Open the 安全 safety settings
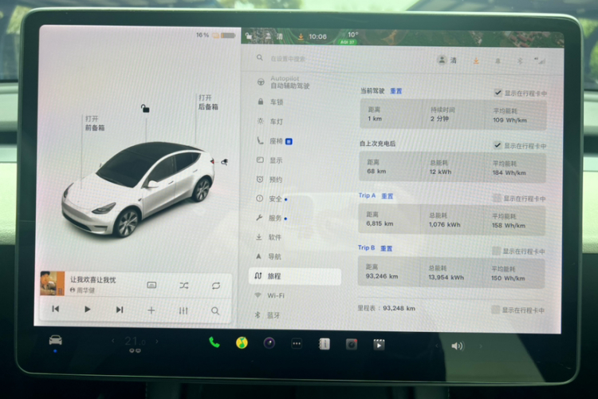The height and width of the screenshot is (399, 598). point(272,199)
